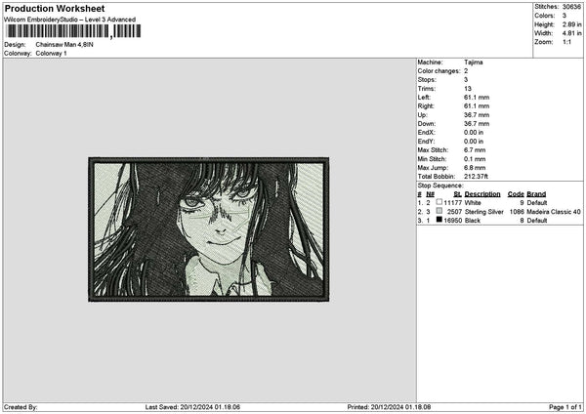This screenshot has height=414, width=586.
Task: Click 'Black' description in stop row 3
Action: coord(473,221)
